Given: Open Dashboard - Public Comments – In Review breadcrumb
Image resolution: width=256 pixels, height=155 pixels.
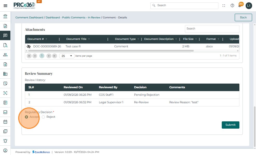Looking at the screenshot, I should [x=73, y=17].
